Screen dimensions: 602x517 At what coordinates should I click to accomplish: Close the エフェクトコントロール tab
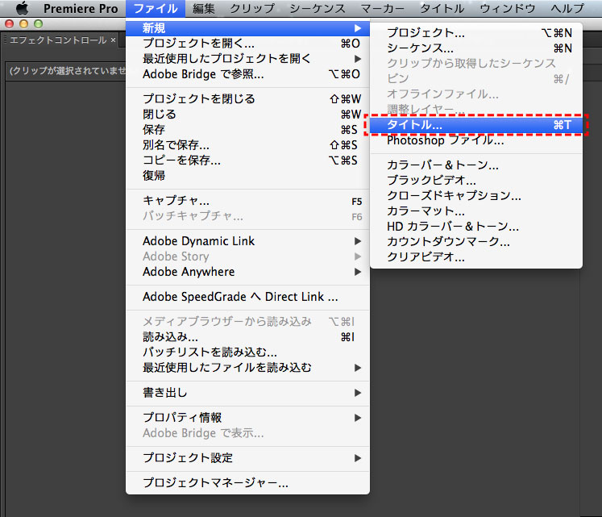114,40
